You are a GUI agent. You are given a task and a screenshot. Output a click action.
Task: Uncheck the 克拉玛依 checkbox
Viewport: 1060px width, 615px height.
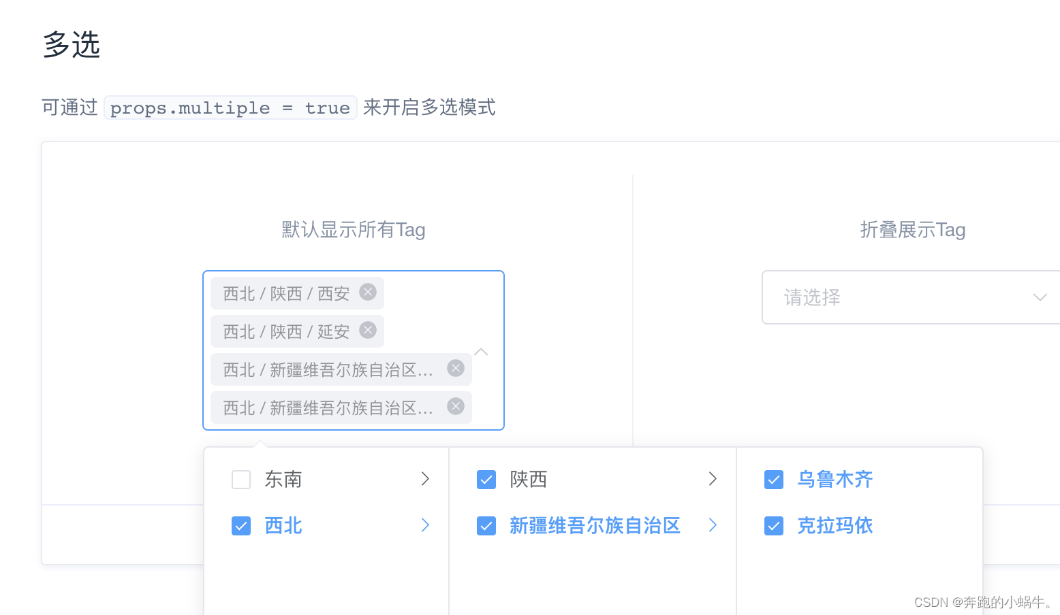click(774, 526)
